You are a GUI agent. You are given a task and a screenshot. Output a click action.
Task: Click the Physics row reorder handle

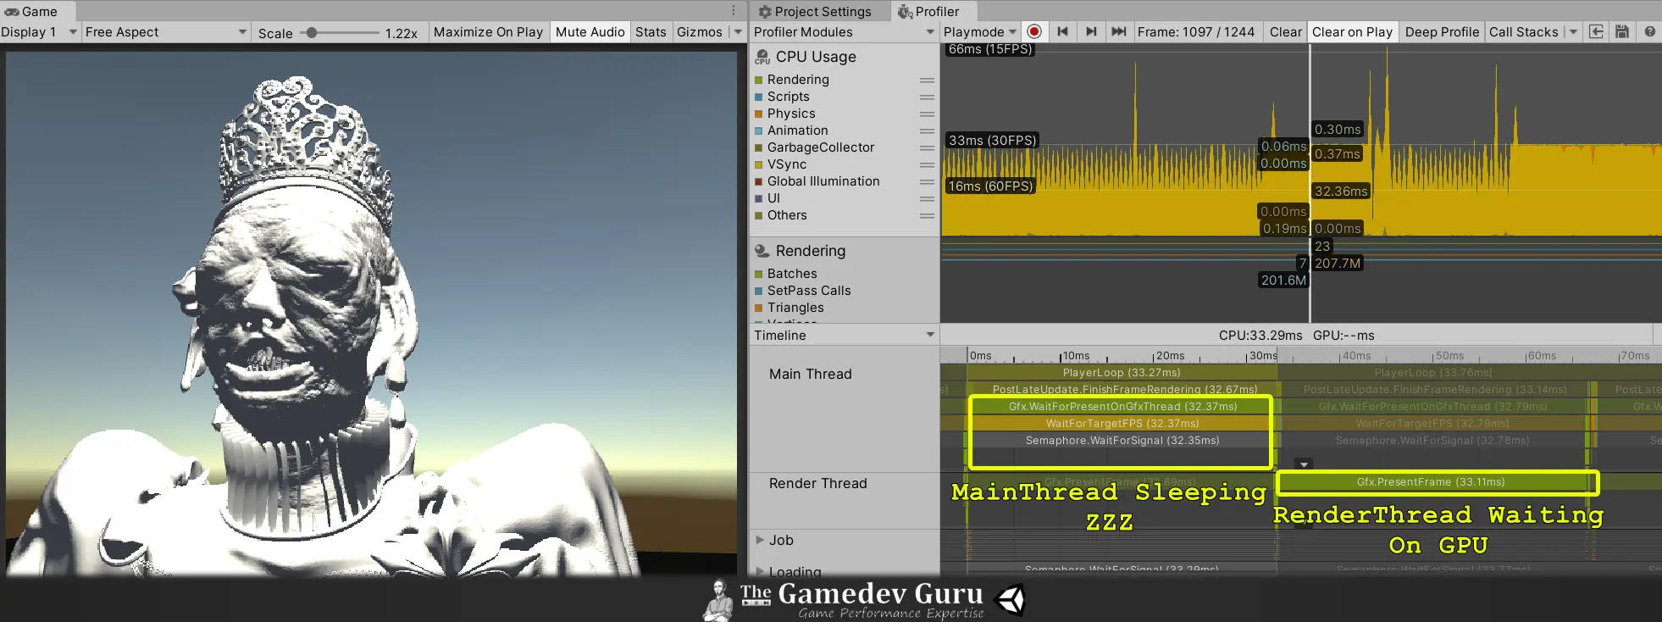tap(927, 114)
